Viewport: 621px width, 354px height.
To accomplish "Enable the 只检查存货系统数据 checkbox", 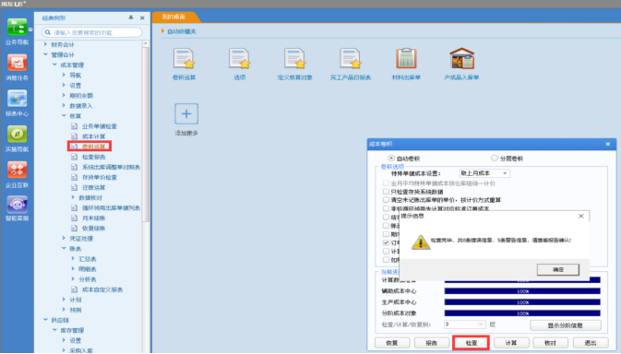I will click(386, 192).
